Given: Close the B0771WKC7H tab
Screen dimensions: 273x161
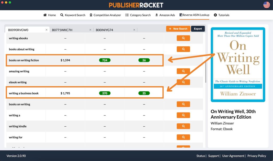Looking at the screenshot, I should click(x=90, y=30).
